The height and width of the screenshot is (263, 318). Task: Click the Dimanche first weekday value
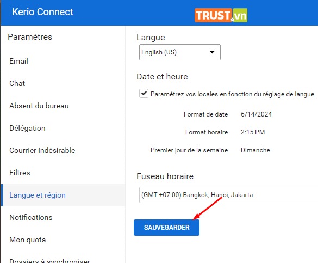point(255,150)
